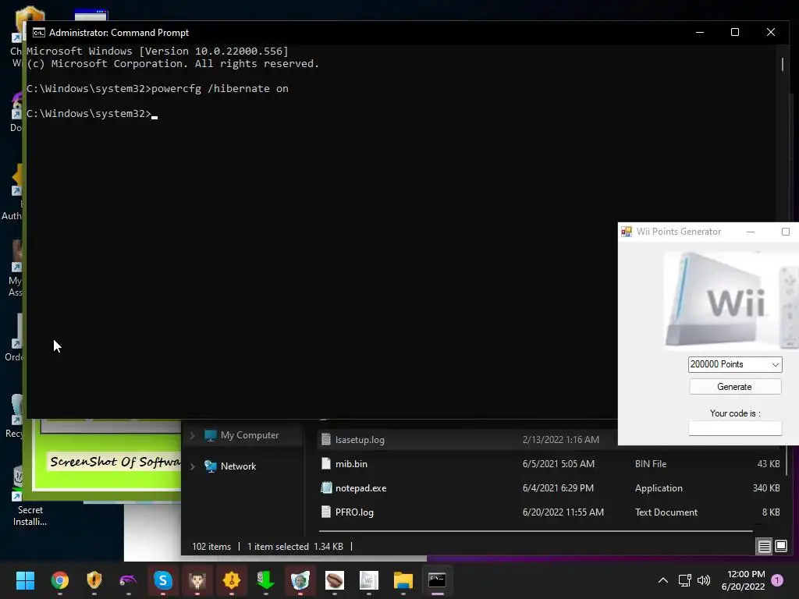Click the Explorer horizontal scrollbar
The height and width of the screenshot is (599, 799).
(535, 531)
